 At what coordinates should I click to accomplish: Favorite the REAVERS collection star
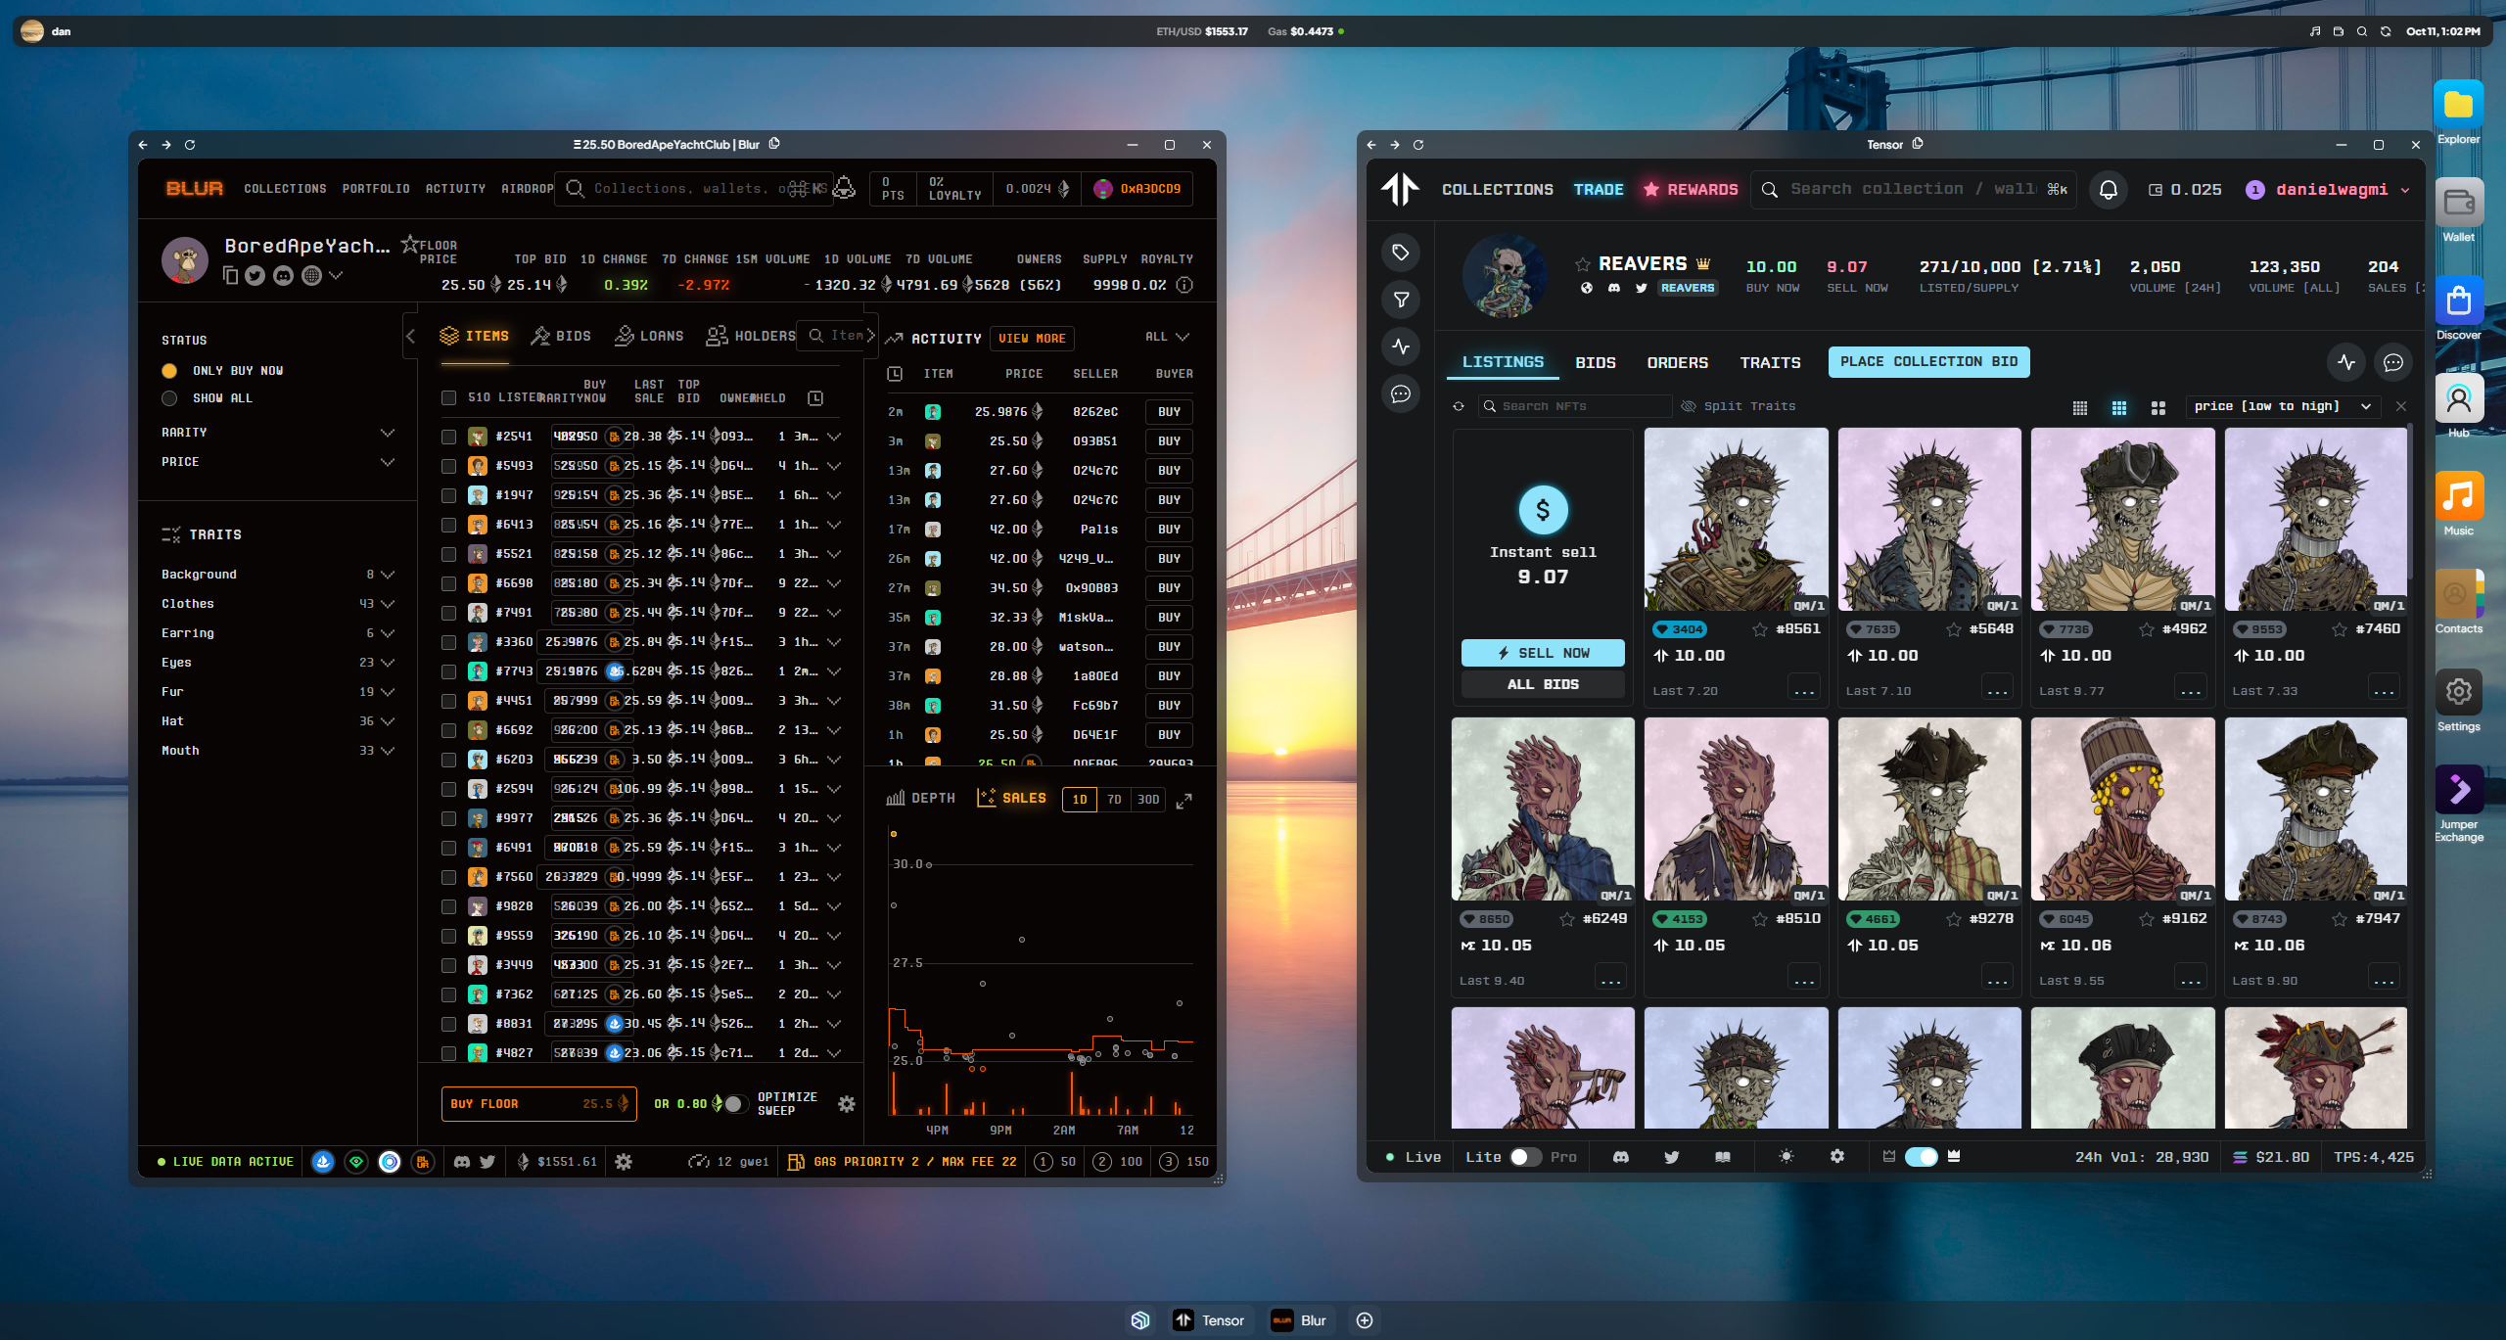[1582, 264]
